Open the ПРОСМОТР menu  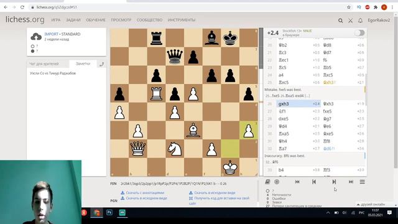pos(121,20)
